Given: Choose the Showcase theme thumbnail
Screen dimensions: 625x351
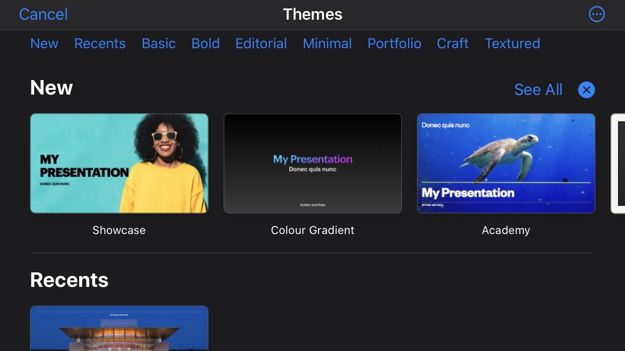Looking at the screenshot, I should point(119,163).
